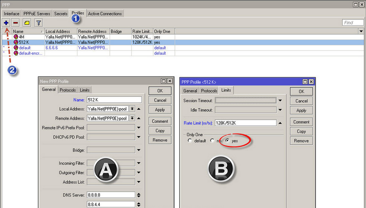Select the default-encryption profile icon
366x208 pixels.
tap(16, 53)
